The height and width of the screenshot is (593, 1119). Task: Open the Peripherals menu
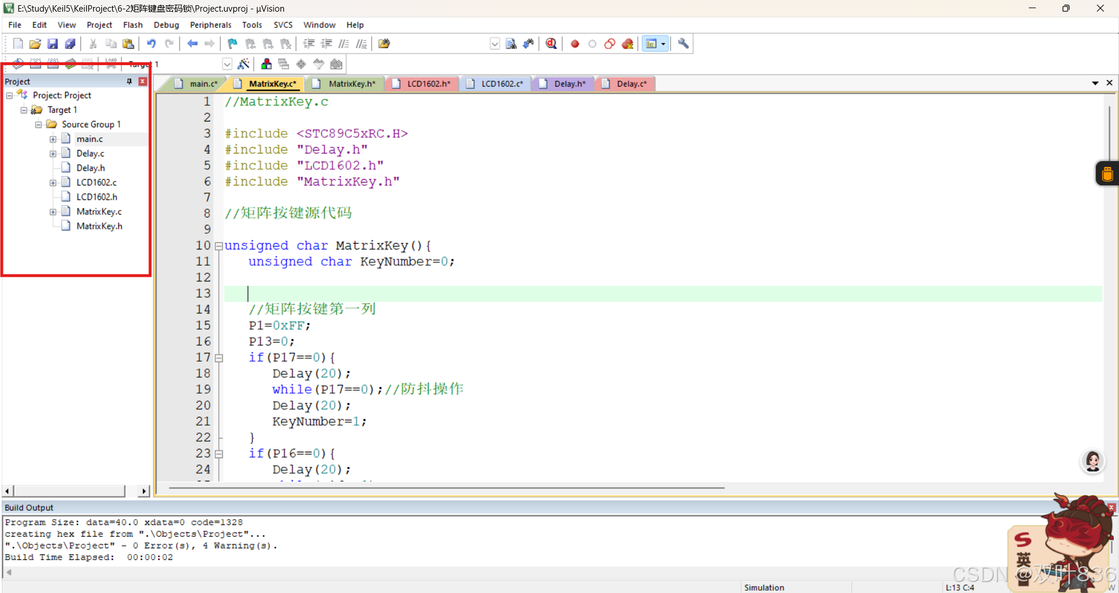click(x=211, y=25)
